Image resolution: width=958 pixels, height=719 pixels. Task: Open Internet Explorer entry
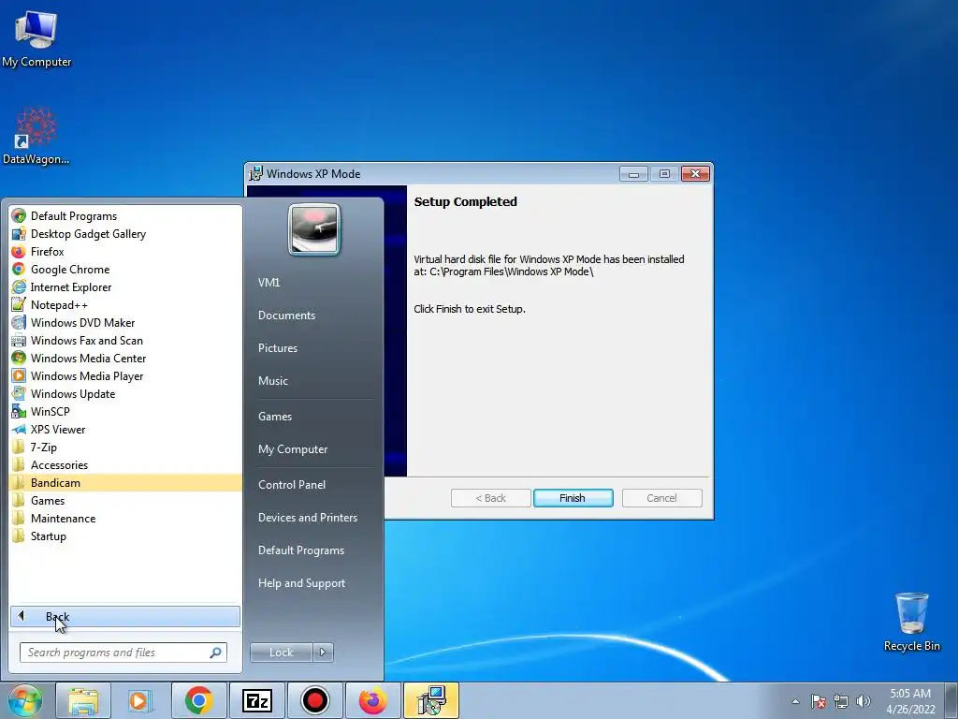coord(125,286)
